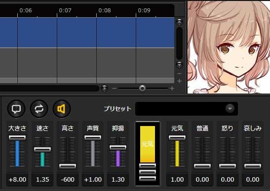Adjust the 速さ speed slider handle
This screenshot has height=191, width=270.
point(42,150)
